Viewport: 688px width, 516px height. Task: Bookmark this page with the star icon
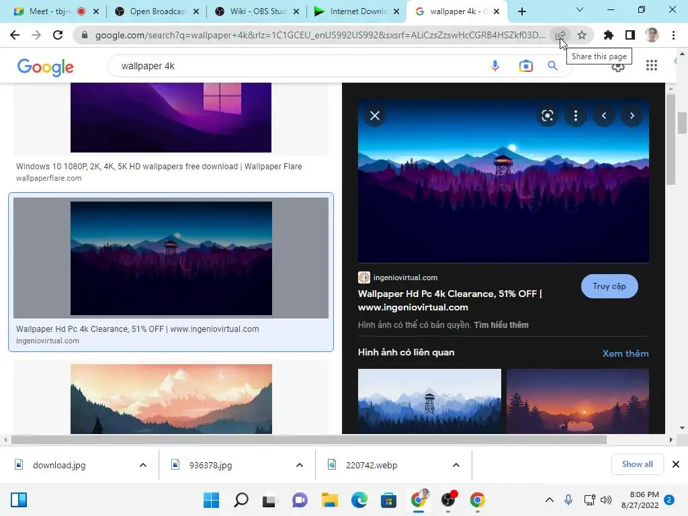coord(582,35)
